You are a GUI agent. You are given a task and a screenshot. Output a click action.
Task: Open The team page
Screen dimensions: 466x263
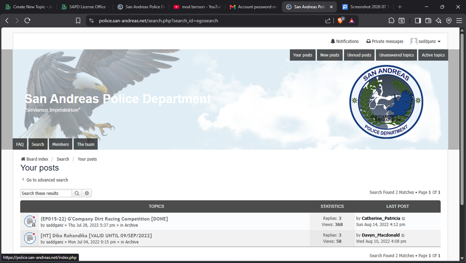pos(86,144)
